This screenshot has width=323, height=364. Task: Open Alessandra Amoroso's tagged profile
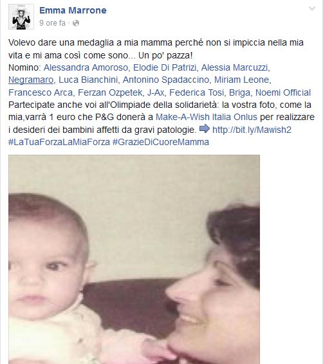pyautogui.click(x=86, y=67)
